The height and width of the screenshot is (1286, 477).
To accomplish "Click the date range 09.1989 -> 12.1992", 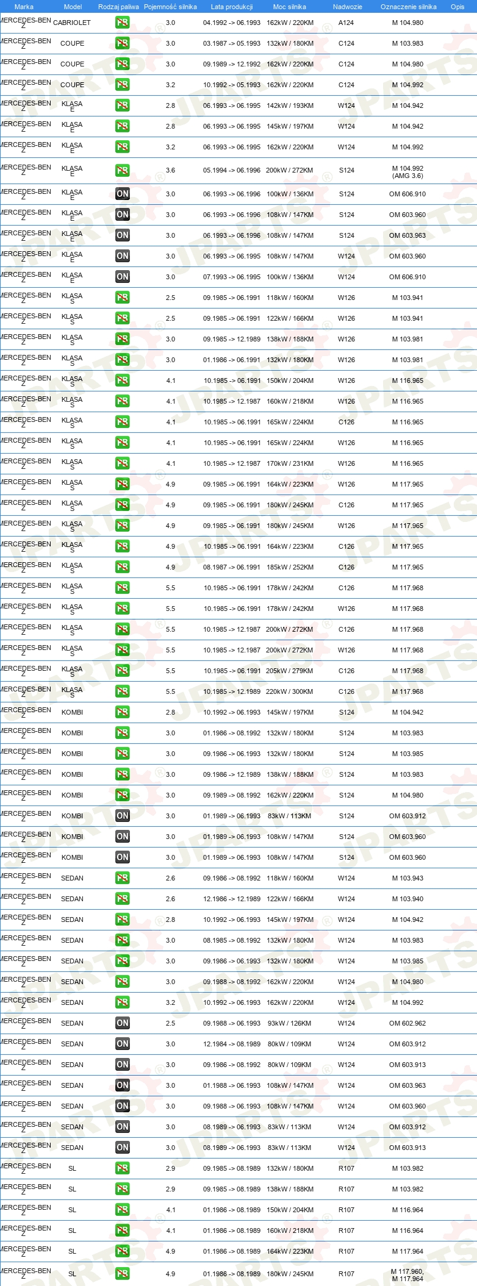I will pos(232,64).
